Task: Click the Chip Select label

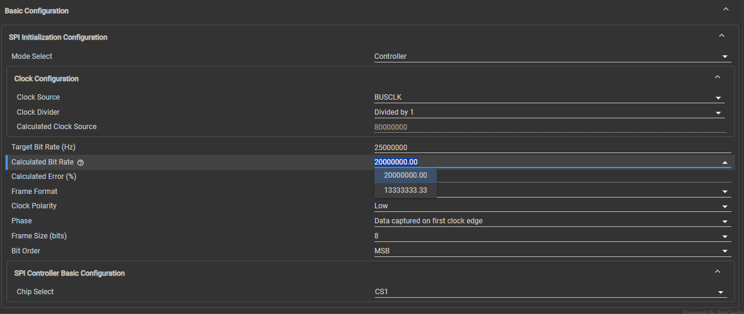Action: (x=35, y=292)
